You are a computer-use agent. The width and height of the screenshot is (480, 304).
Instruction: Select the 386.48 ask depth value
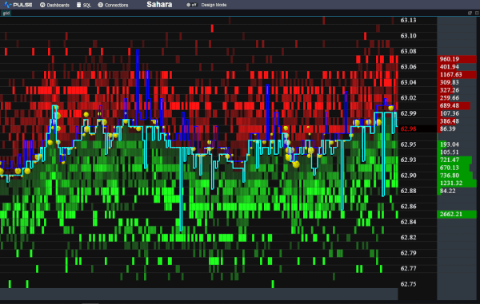point(450,121)
